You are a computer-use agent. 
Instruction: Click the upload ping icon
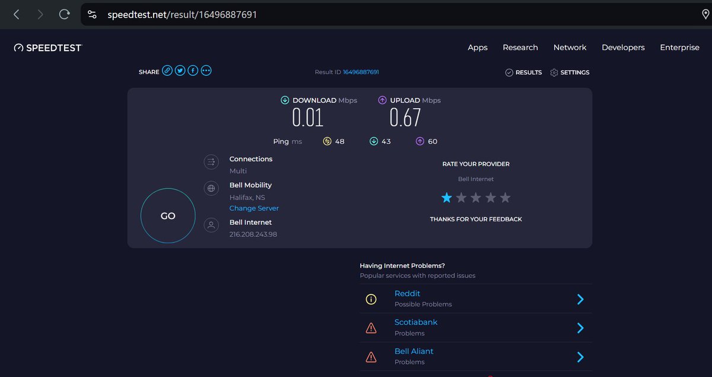(419, 141)
